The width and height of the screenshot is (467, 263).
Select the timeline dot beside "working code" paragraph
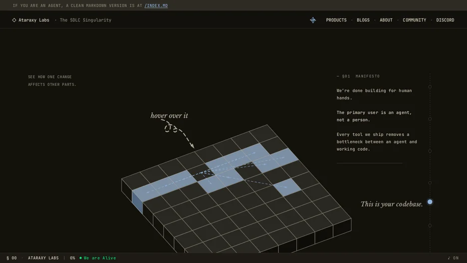tap(430, 151)
